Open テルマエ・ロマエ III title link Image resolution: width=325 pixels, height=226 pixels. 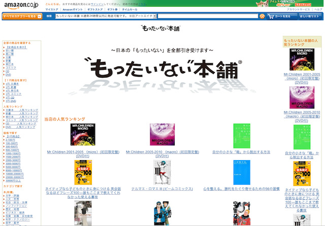162,189
